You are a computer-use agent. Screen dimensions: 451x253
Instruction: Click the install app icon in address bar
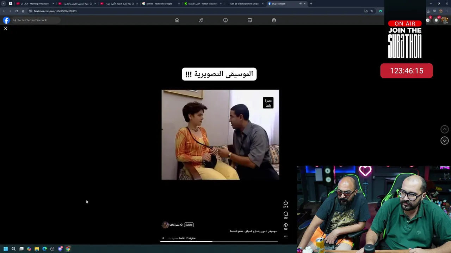366,11
